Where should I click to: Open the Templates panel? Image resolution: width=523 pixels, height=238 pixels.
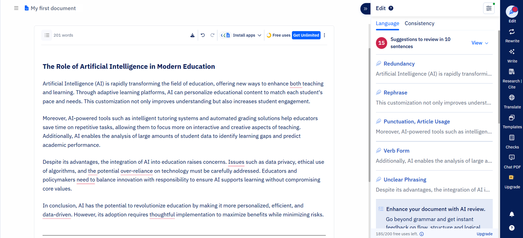(x=512, y=121)
